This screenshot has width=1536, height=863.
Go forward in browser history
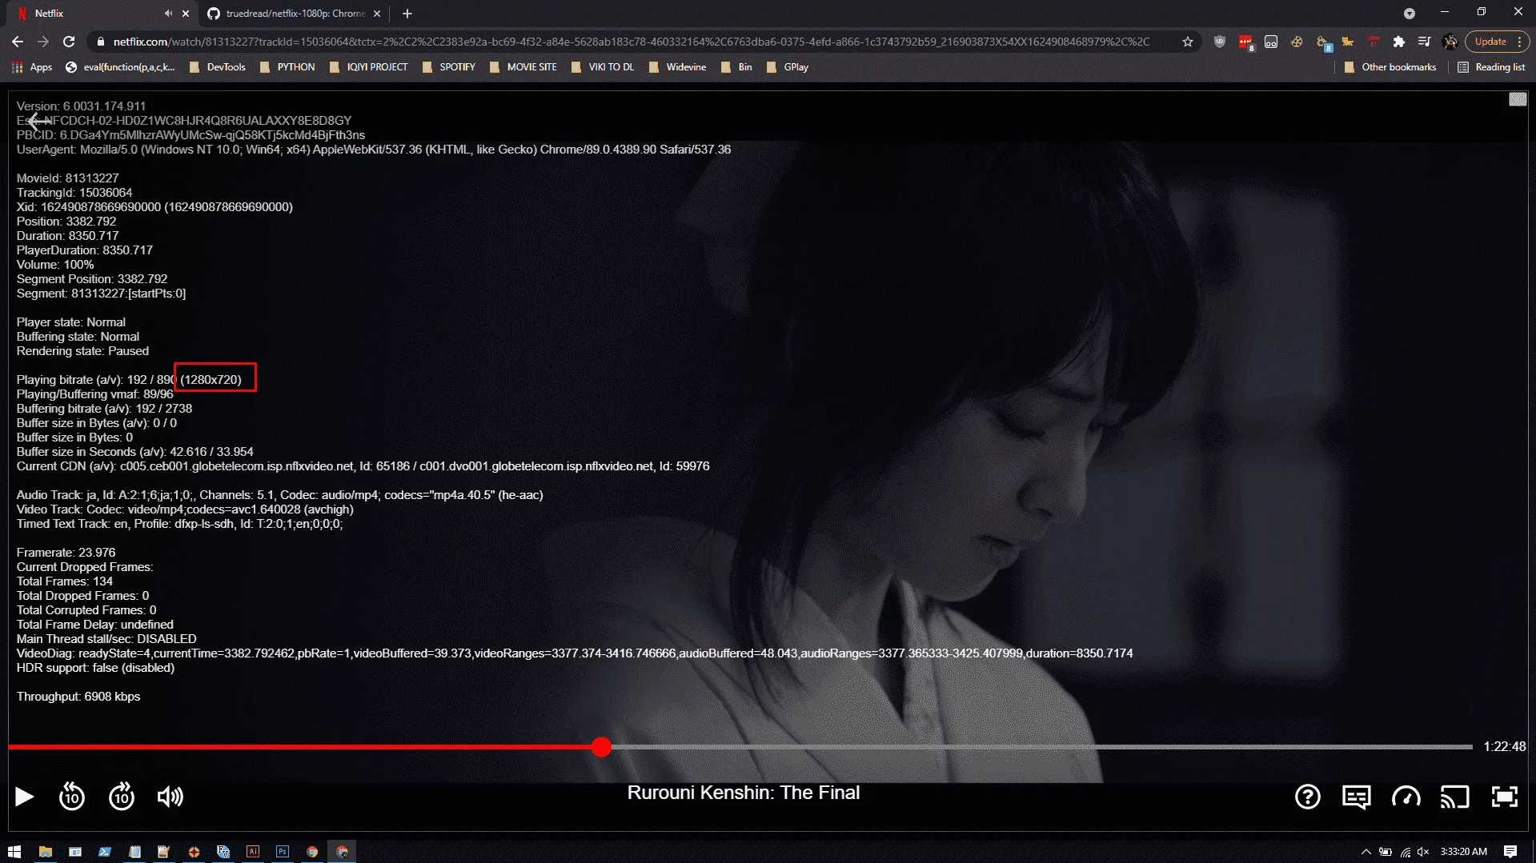coord(43,42)
